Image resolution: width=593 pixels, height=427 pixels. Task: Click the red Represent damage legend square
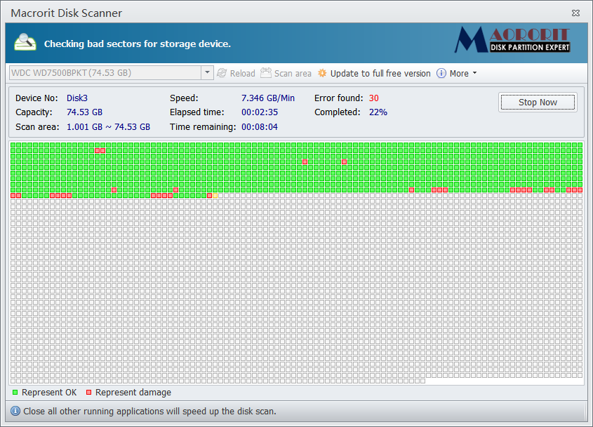88,393
